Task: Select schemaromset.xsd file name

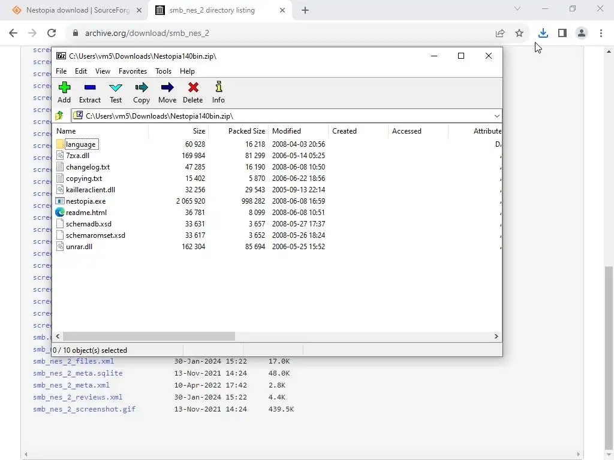Action: point(95,235)
